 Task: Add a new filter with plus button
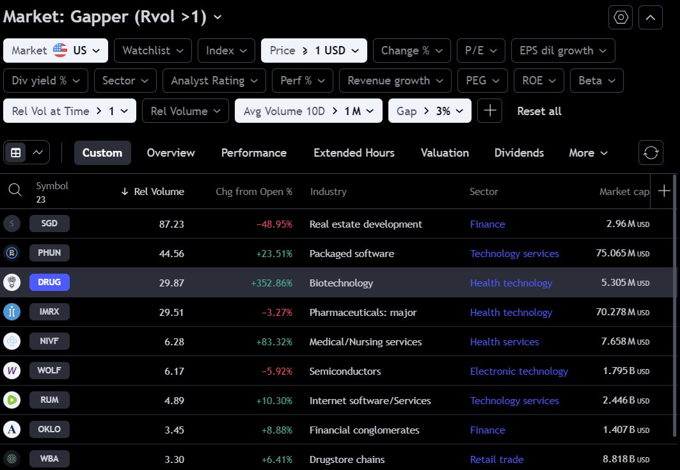tap(489, 111)
